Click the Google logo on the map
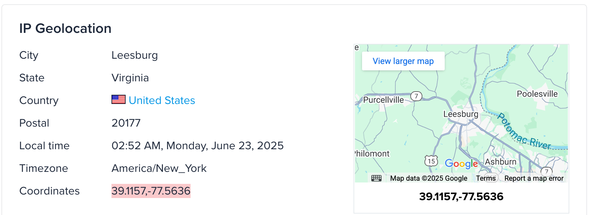 461,163
